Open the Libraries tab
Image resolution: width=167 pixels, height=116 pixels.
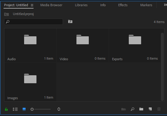click(x=81, y=5)
